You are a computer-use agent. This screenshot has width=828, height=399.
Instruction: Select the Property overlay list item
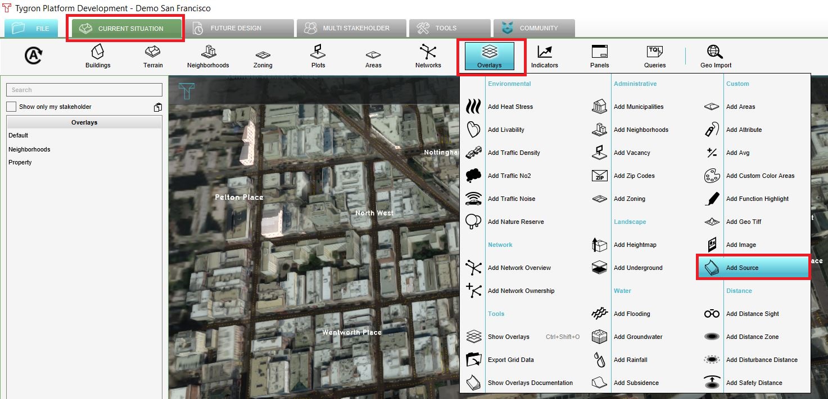(20, 162)
